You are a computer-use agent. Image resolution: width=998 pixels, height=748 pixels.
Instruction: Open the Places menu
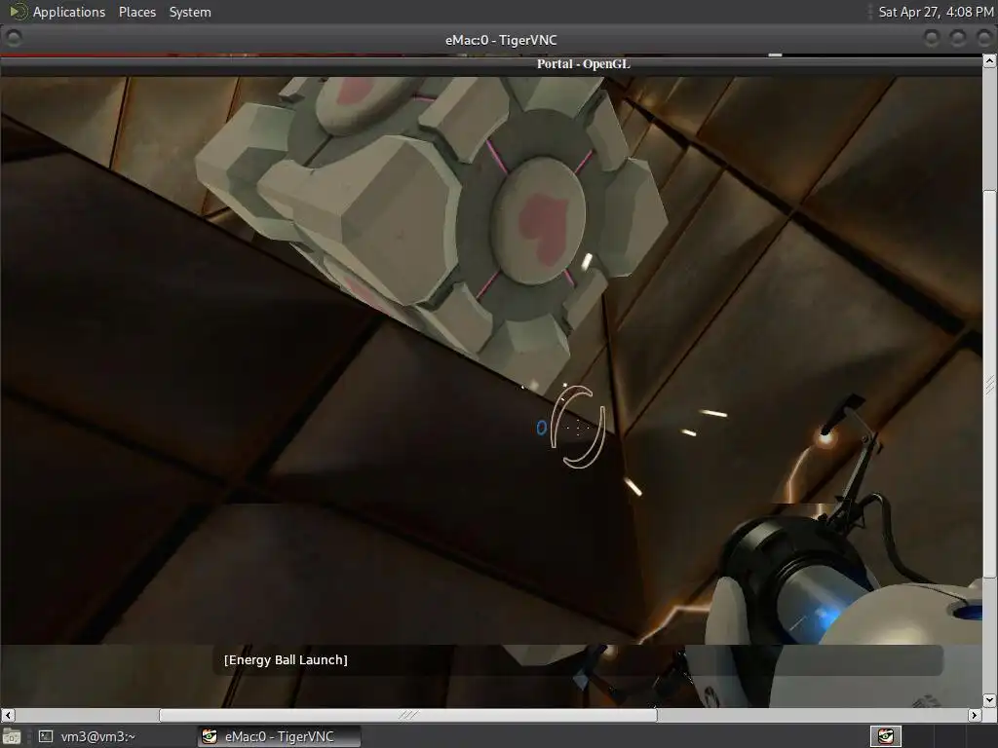pyautogui.click(x=136, y=12)
